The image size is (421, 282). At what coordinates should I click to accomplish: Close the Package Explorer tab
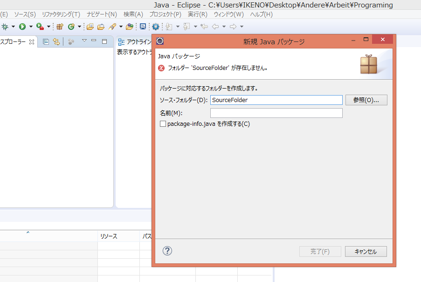[x=32, y=42]
